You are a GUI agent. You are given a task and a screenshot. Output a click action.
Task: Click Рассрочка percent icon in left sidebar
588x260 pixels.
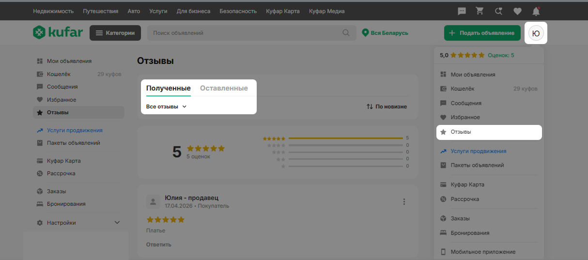(x=40, y=173)
